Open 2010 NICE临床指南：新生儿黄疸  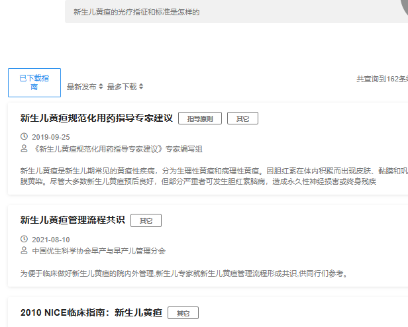point(91,313)
